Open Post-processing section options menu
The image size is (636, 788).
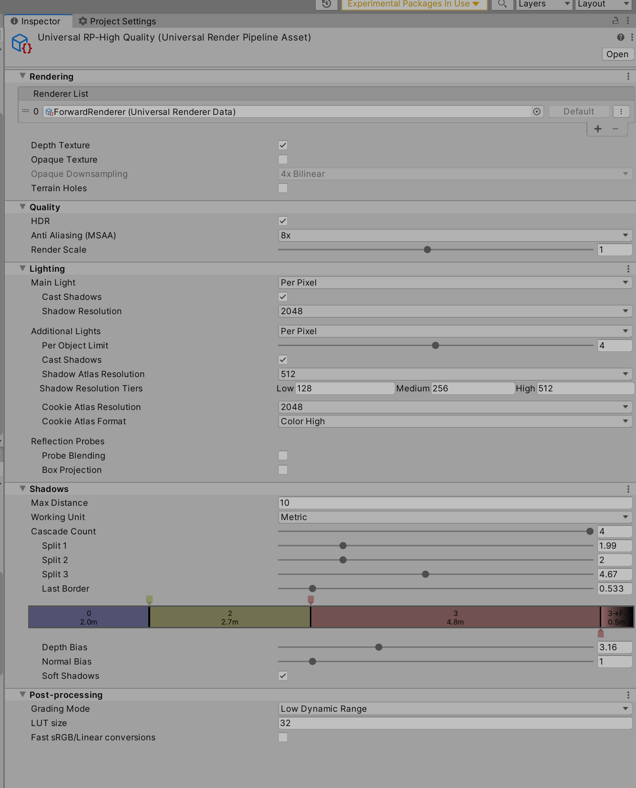click(628, 695)
